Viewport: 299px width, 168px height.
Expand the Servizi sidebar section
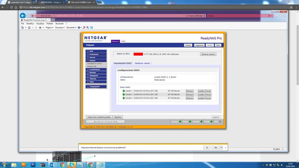click(96, 57)
